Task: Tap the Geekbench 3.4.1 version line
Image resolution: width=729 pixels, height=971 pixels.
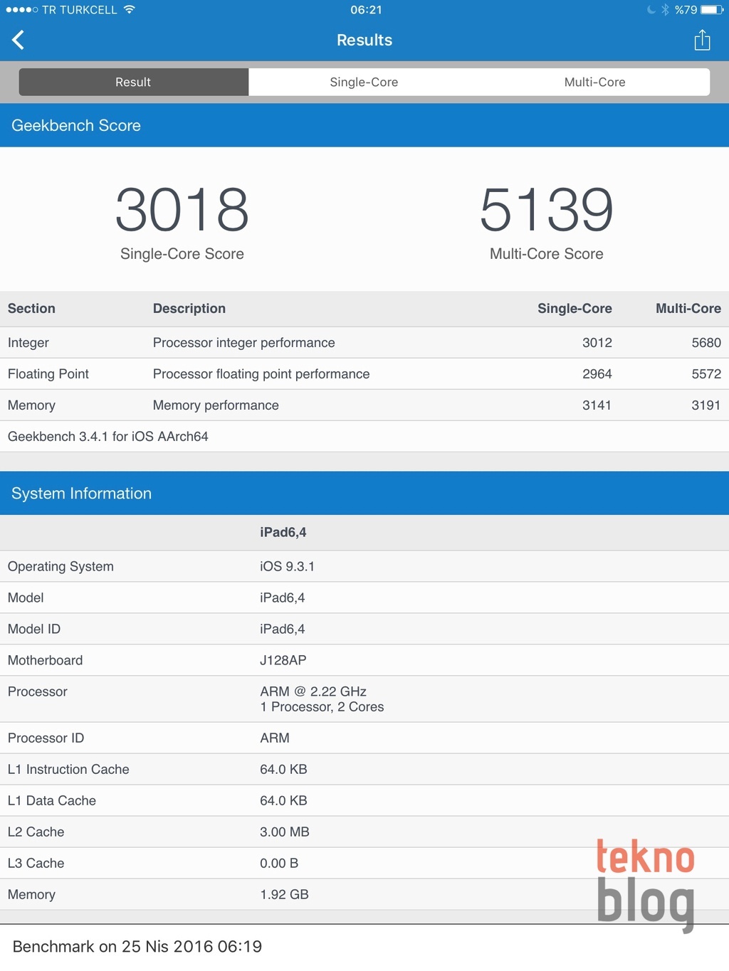Action: click(108, 437)
